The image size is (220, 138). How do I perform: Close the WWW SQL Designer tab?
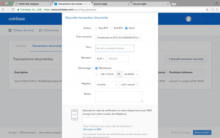click(50, 4)
